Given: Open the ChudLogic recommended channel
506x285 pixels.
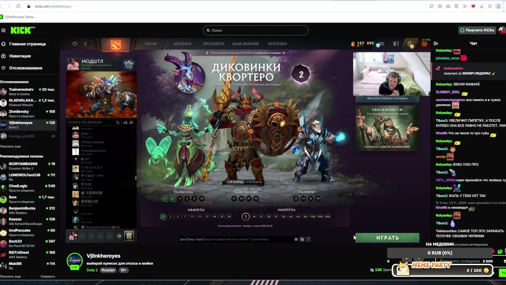Looking at the screenshot, I should click(x=28, y=188).
